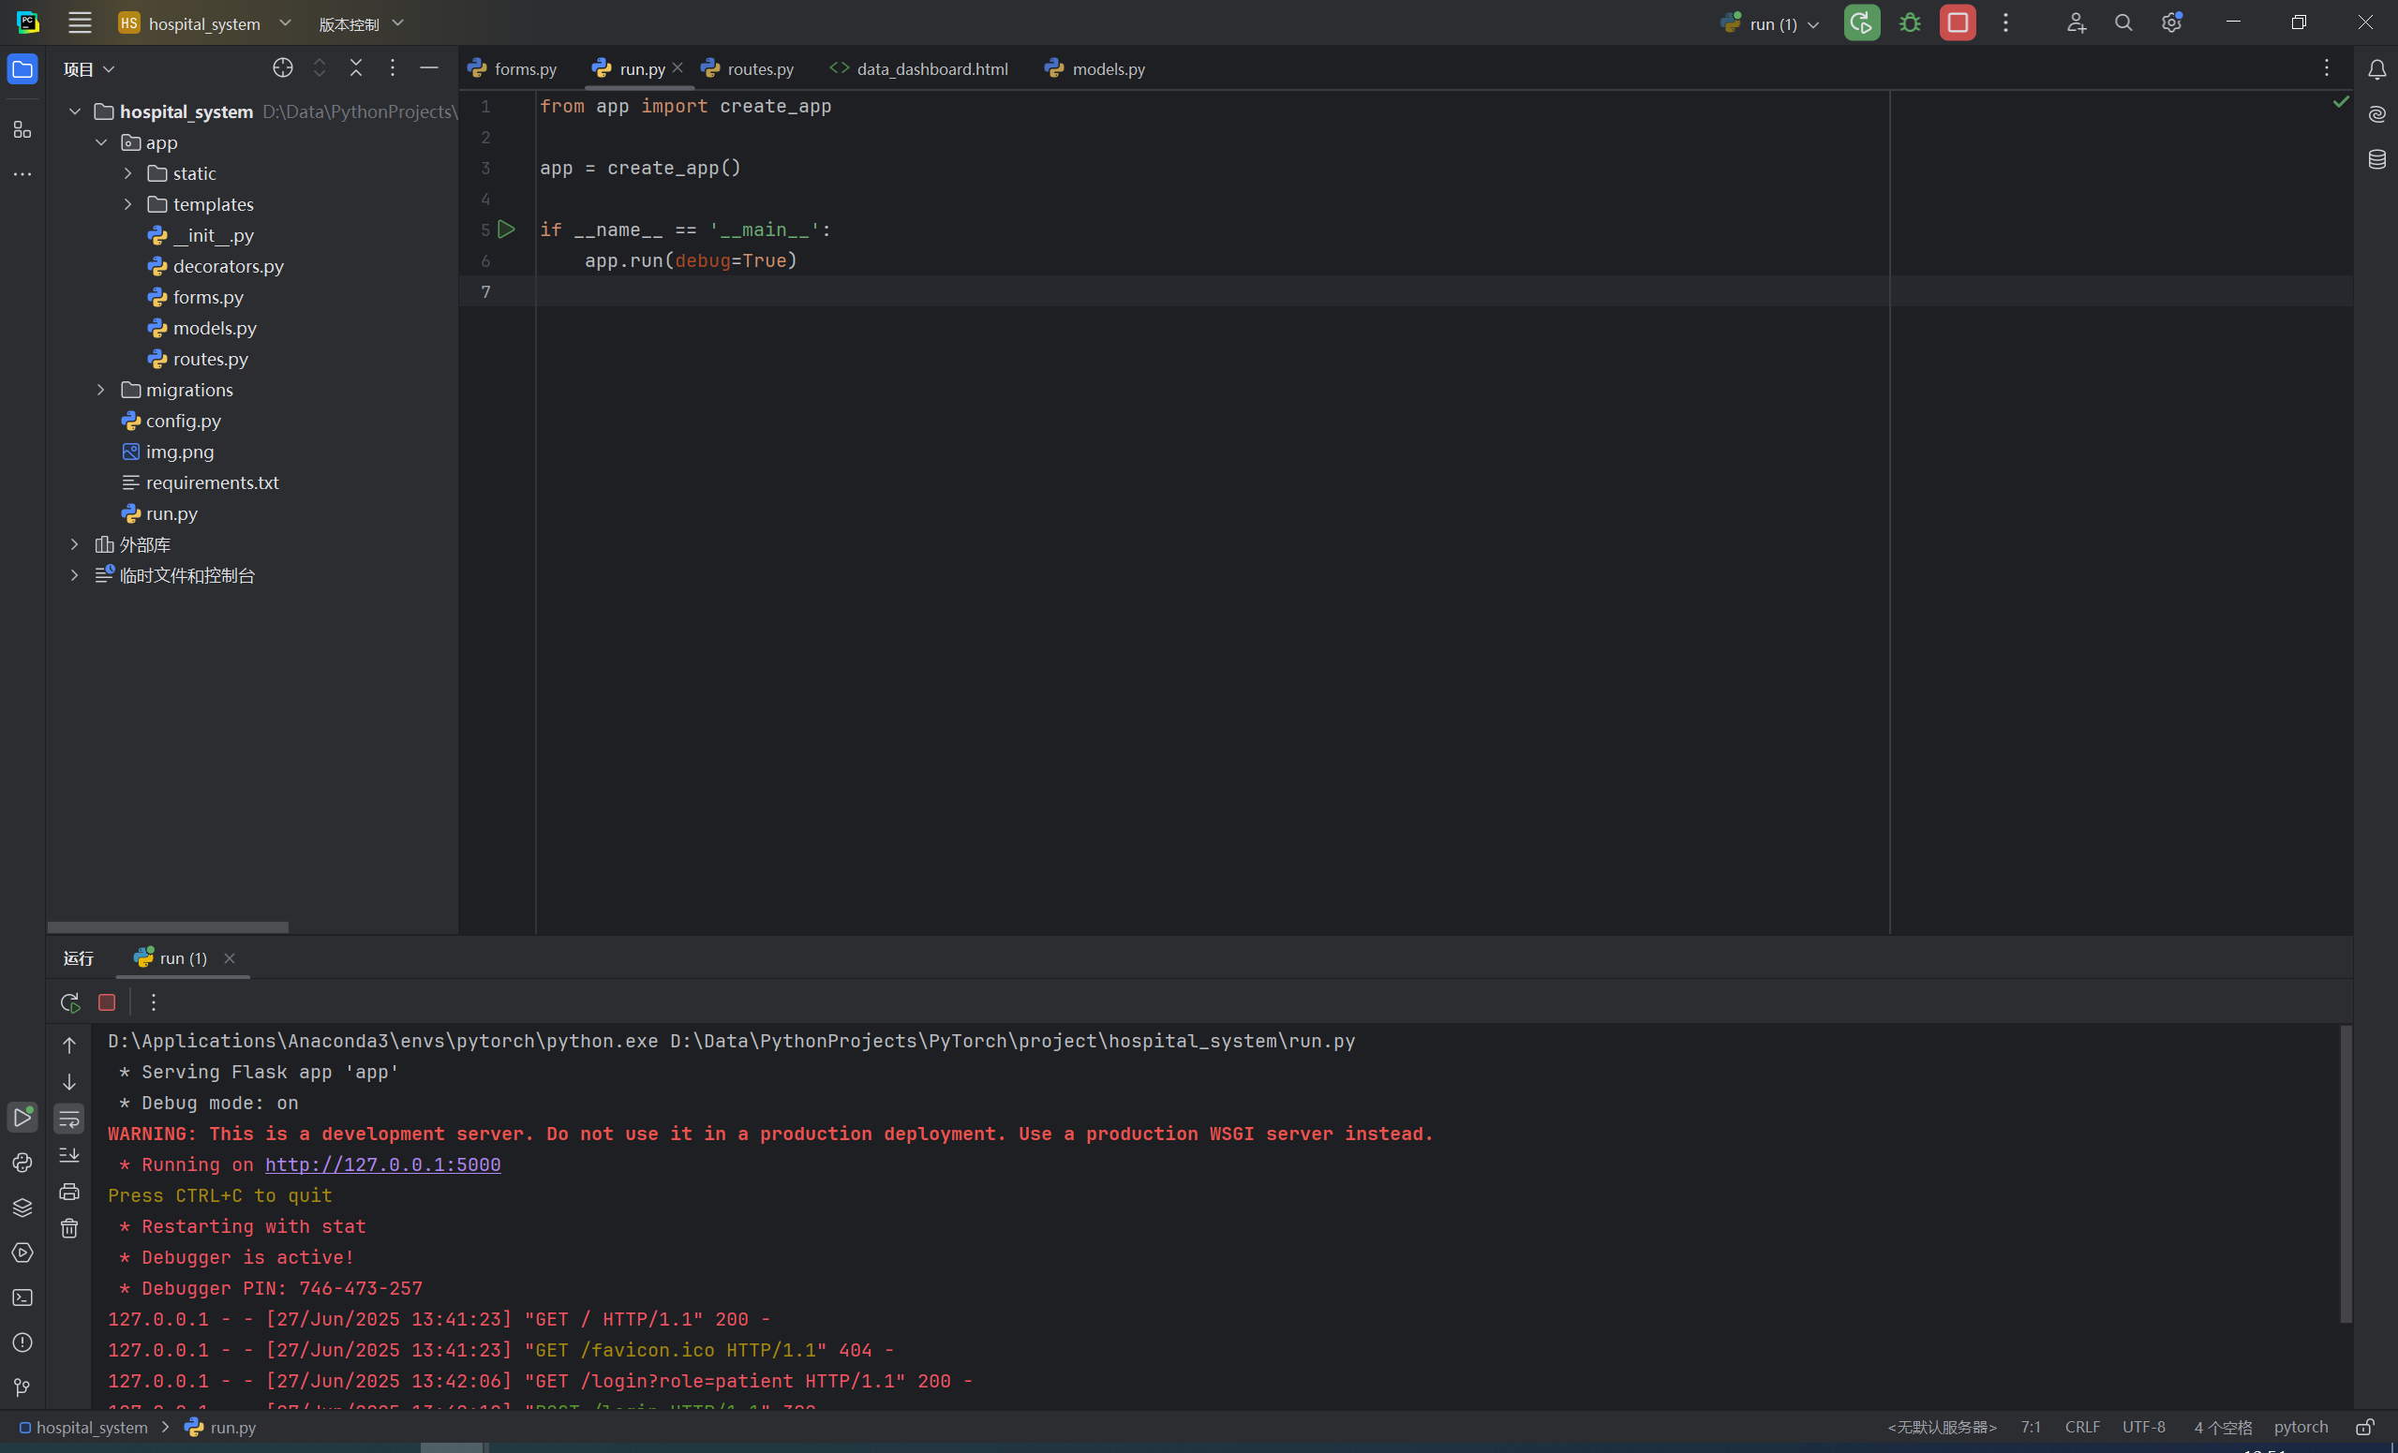The image size is (2398, 1453).
Task: Expand the migrations folder in project tree
Action: [x=101, y=391]
